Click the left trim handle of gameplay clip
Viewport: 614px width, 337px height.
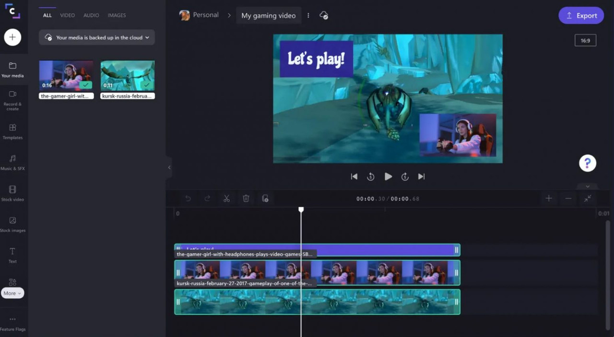point(178,302)
